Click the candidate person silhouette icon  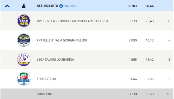(24, 6)
